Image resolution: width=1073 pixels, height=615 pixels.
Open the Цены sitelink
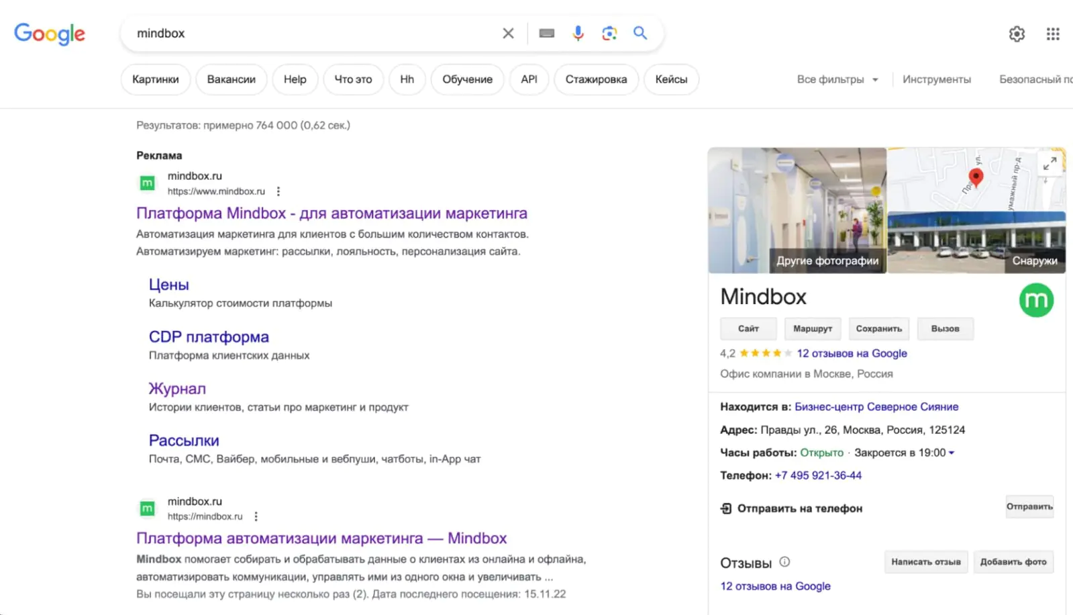[x=168, y=285]
